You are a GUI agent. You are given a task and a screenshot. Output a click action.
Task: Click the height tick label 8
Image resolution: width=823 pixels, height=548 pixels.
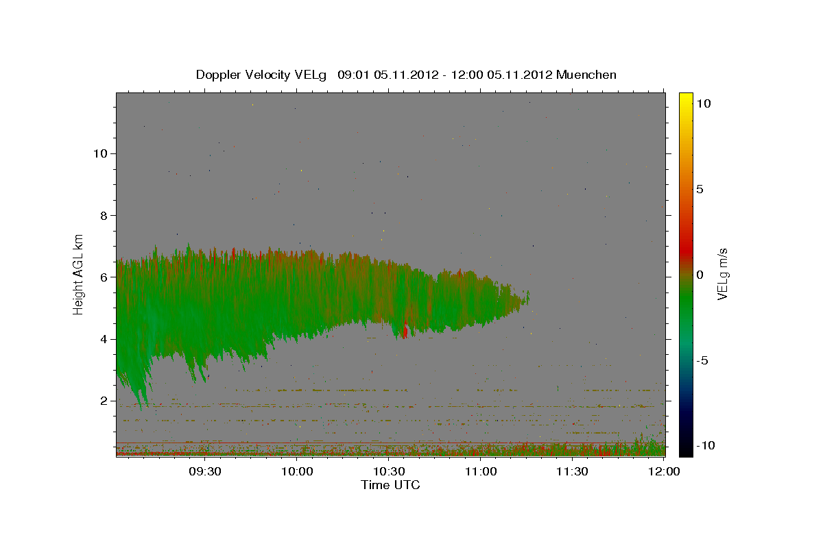(x=104, y=215)
